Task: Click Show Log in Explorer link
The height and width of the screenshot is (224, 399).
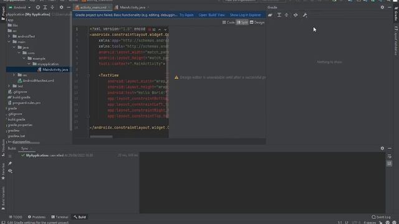Action: click(246, 15)
